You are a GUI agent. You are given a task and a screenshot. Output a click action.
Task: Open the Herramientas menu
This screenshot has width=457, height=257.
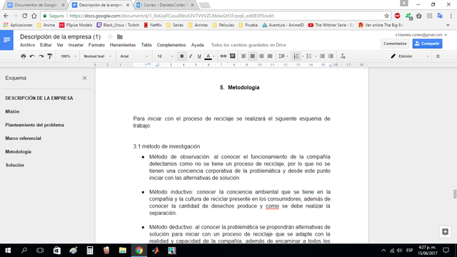click(123, 45)
